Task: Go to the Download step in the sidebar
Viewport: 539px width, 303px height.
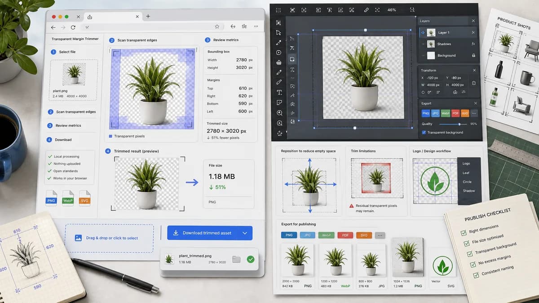Action: pyautogui.click(x=59, y=140)
